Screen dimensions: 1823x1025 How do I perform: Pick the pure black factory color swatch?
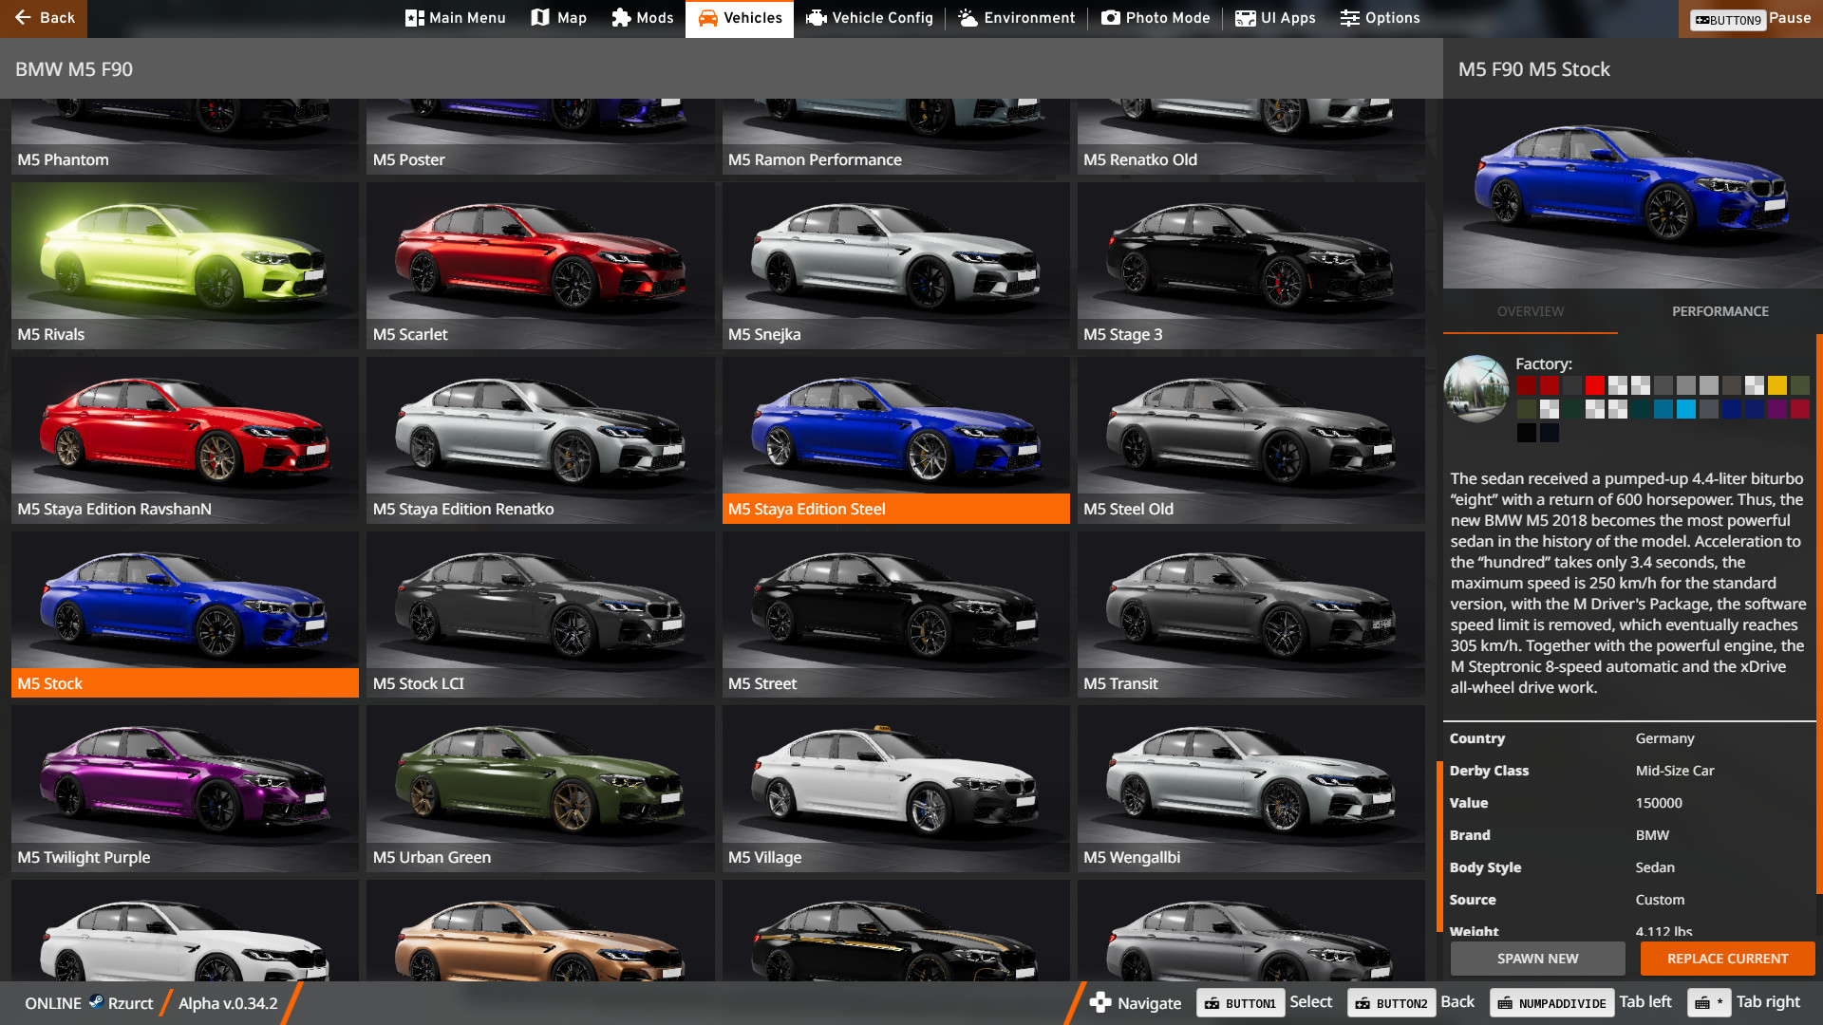point(1526,433)
